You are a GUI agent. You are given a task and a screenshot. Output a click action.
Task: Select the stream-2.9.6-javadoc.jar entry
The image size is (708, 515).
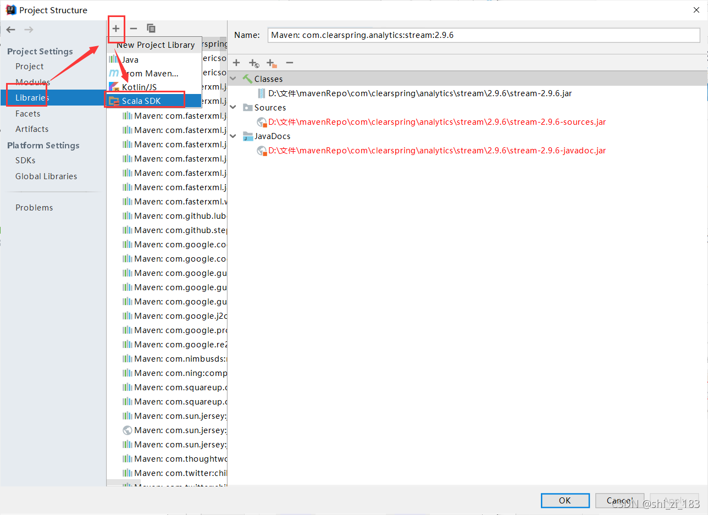(x=437, y=150)
